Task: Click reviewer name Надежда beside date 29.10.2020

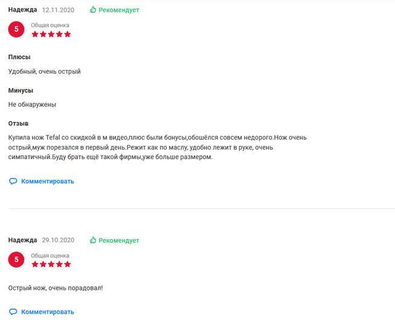Action: [x=22, y=240]
